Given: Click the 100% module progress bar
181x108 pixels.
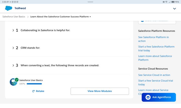Looking at the screenshot, I should click(34, 84).
